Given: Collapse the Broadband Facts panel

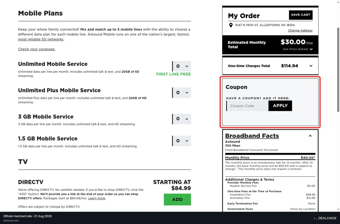Looking at the screenshot, I should point(310,136).
